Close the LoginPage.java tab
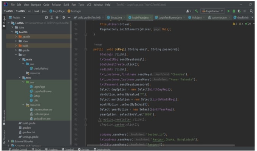The height and width of the screenshot is (151, 257). tap(151, 17)
